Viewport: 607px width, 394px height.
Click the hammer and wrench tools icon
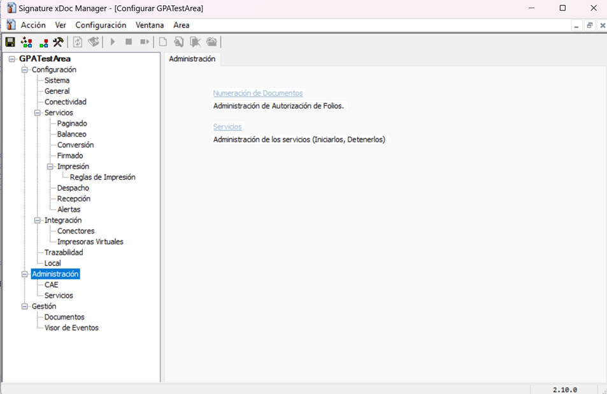pyautogui.click(x=59, y=42)
